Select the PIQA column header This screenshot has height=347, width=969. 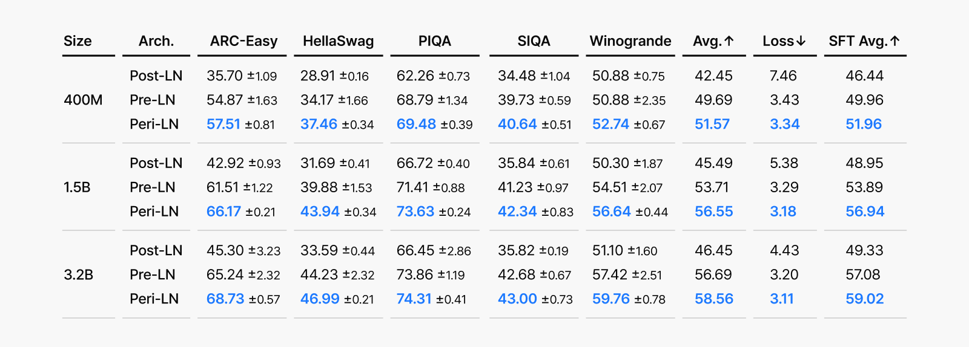435,41
